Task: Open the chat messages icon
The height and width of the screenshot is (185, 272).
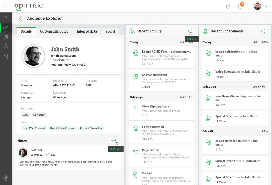Action: [229, 6]
